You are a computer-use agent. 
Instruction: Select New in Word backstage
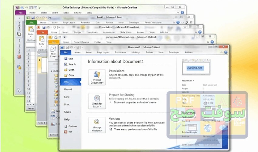pos(67,97)
